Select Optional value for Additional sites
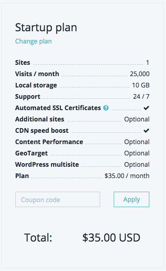The width and height of the screenshot is (166, 271). click(137, 119)
